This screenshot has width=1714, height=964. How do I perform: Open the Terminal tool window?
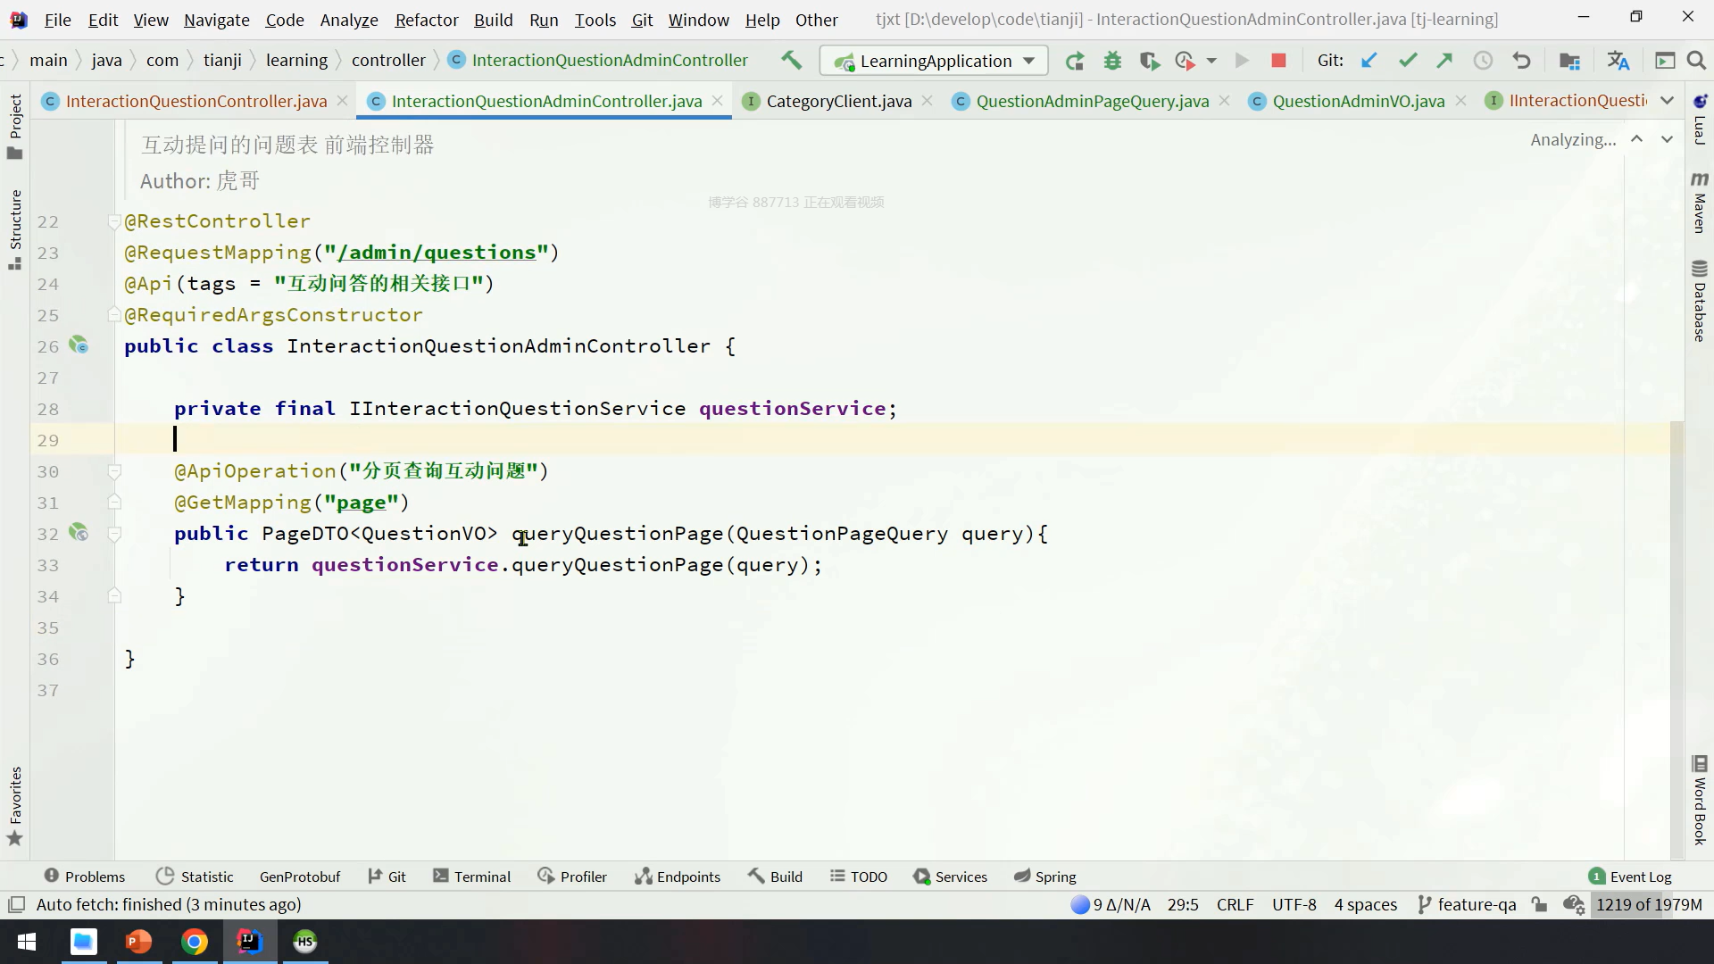(x=472, y=877)
